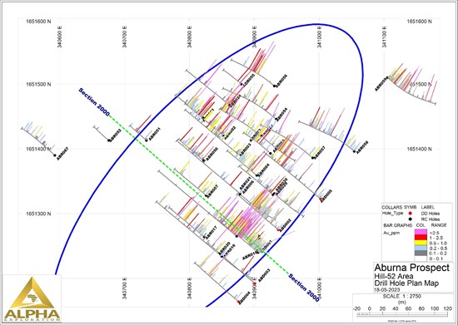Click the ABR056 drill hole collar dot
The width and height of the screenshot is (458, 325).
[x=275, y=86]
